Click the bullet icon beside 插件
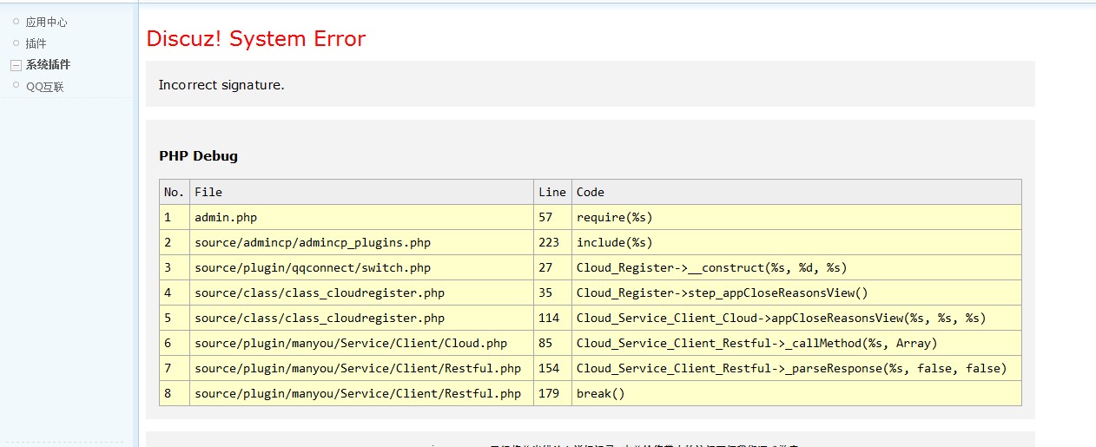Image resolution: width=1096 pixels, height=447 pixels. [x=16, y=43]
